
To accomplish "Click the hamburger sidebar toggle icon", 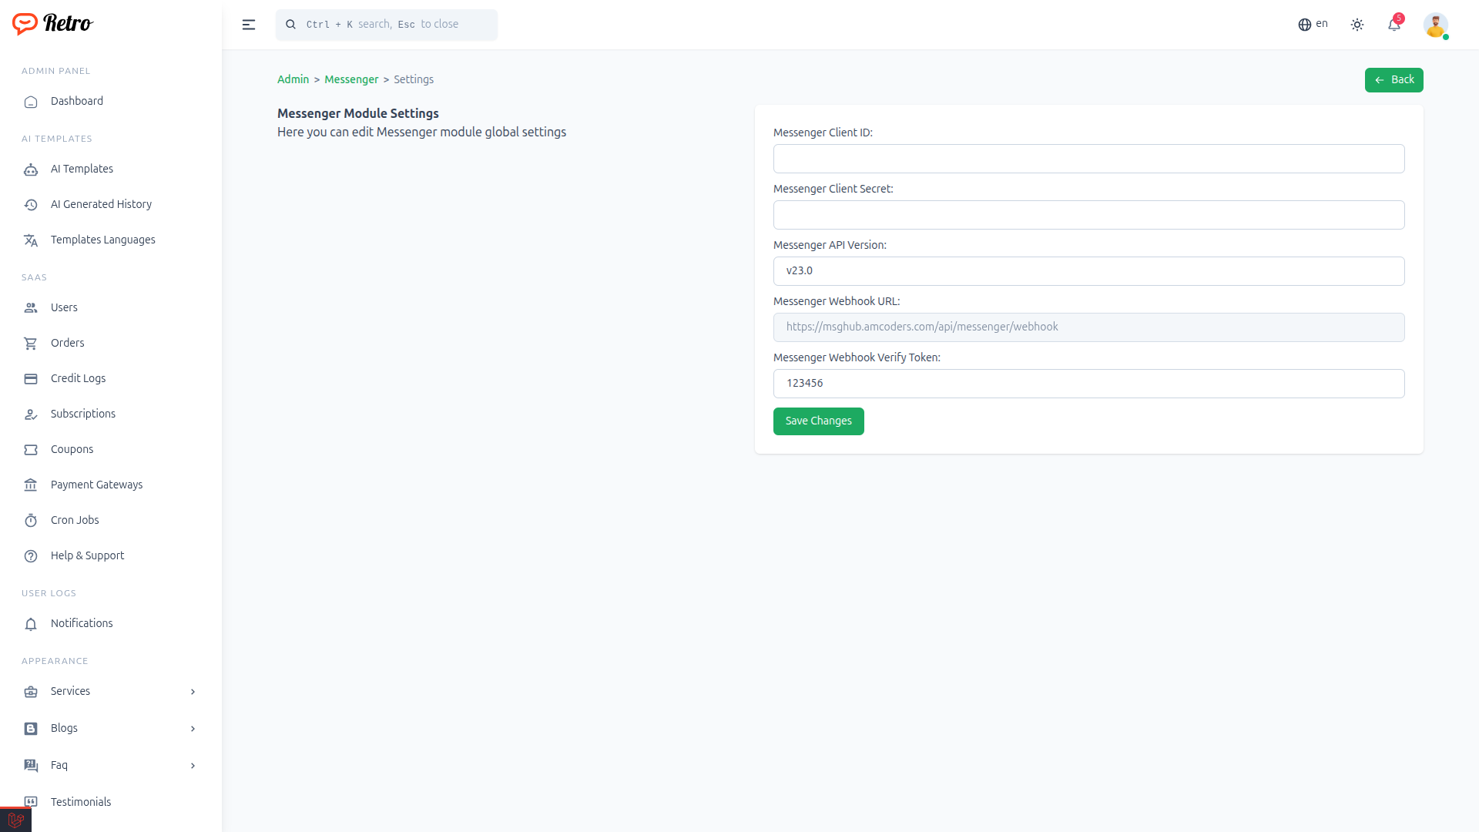I will [248, 25].
